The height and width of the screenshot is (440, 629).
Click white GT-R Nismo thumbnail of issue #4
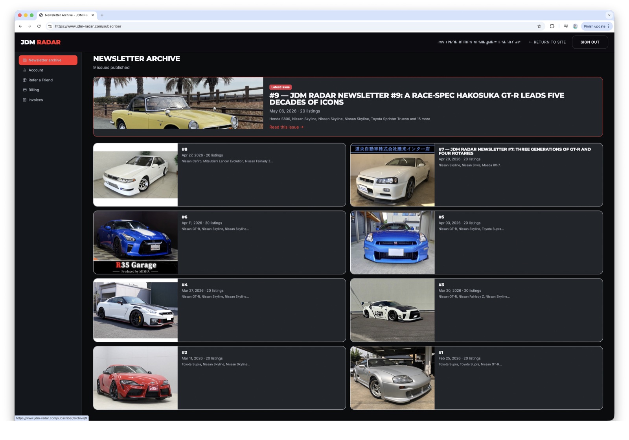click(x=135, y=310)
